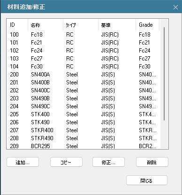Click the Grade column header
182x195 pixels.
coord(147,25)
